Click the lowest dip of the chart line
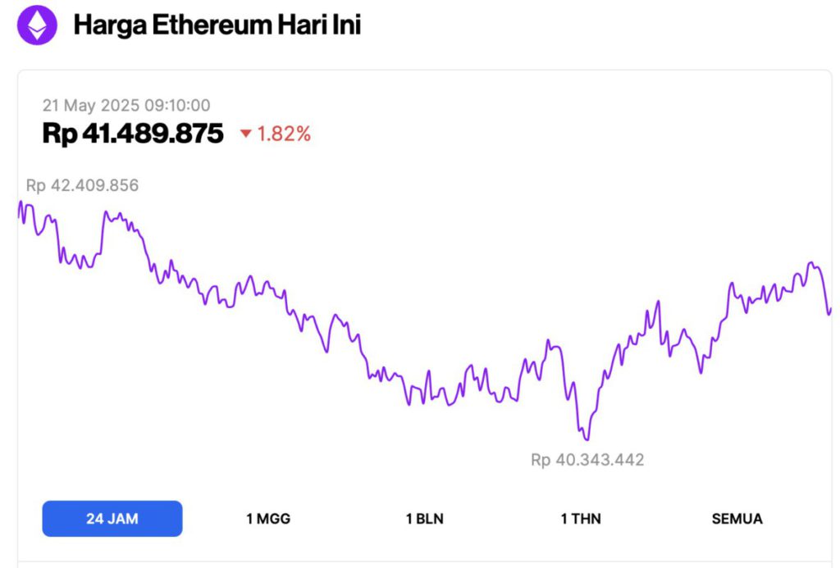This screenshot has width=840, height=568. click(x=586, y=439)
